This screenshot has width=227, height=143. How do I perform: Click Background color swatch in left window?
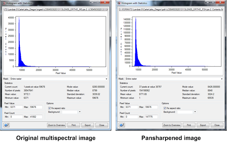pos(70,112)
